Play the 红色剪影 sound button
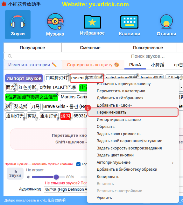Viewport: 183px width, 205px height. 27,88
